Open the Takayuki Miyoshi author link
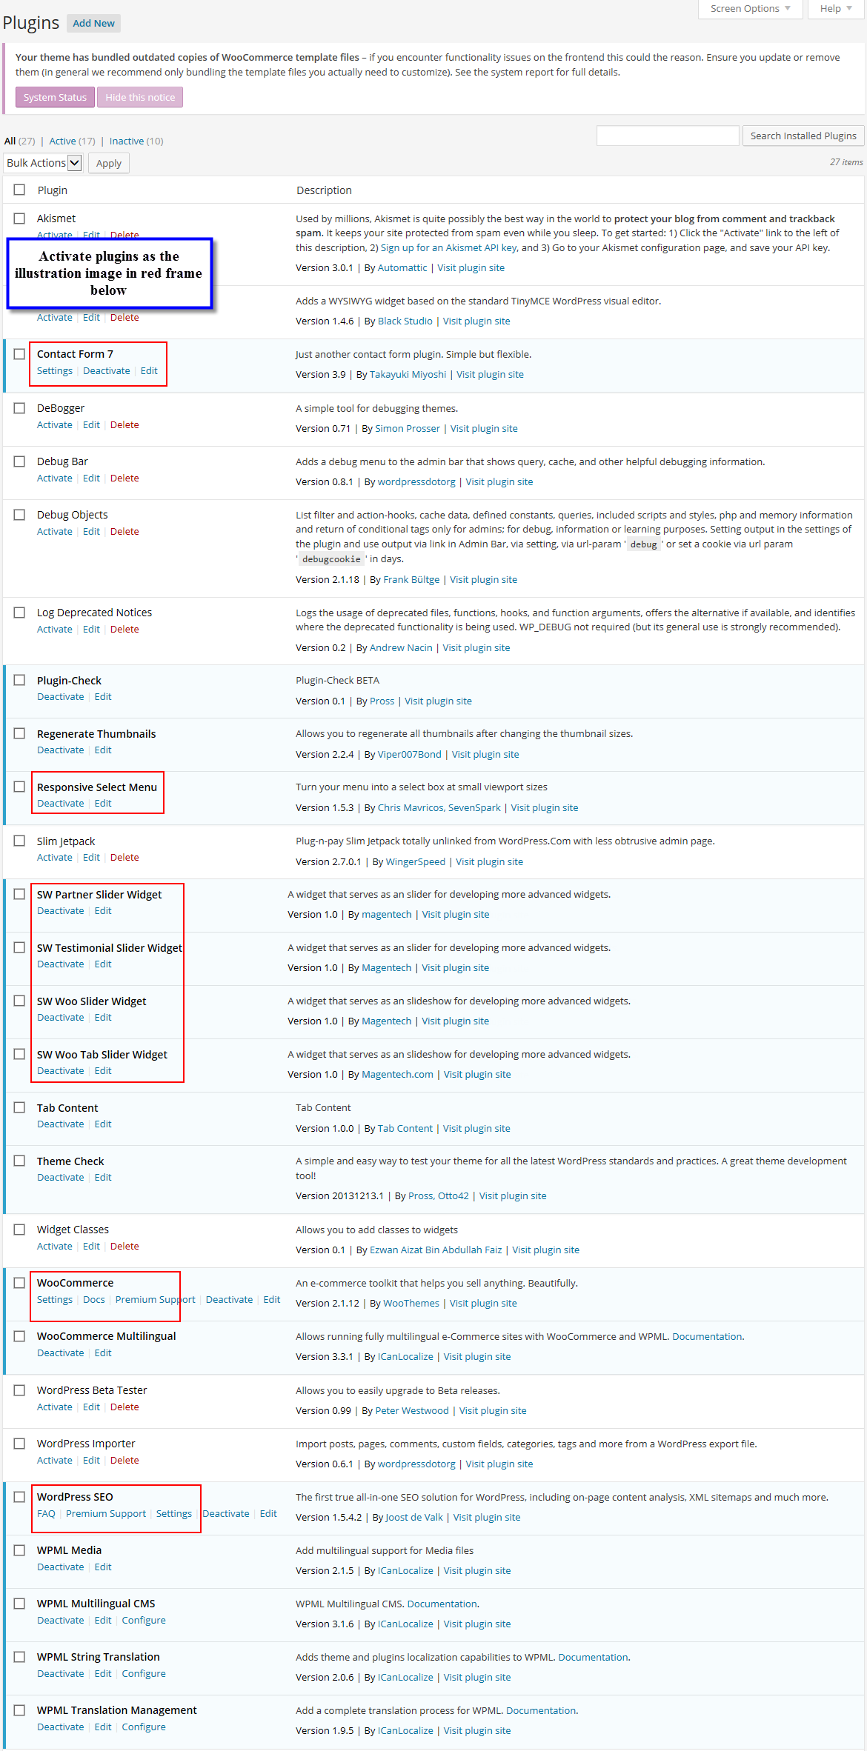Screen dimensions: 867x1751 point(408,375)
